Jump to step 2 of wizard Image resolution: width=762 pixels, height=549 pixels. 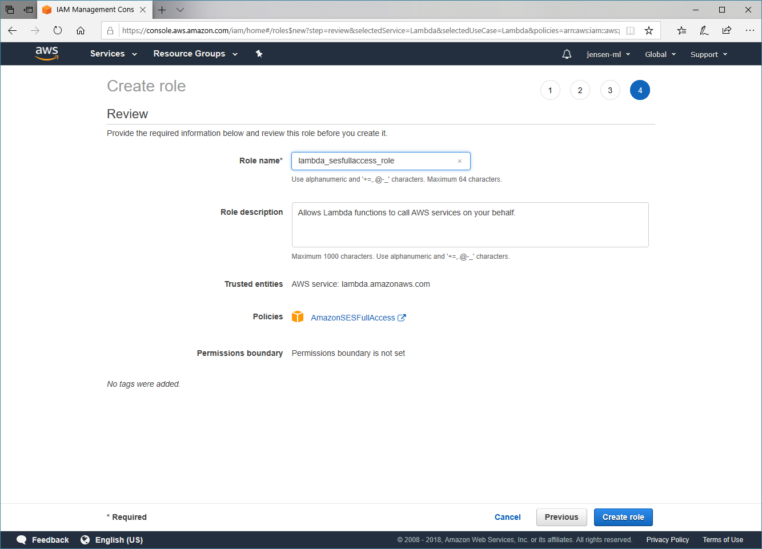(580, 90)
